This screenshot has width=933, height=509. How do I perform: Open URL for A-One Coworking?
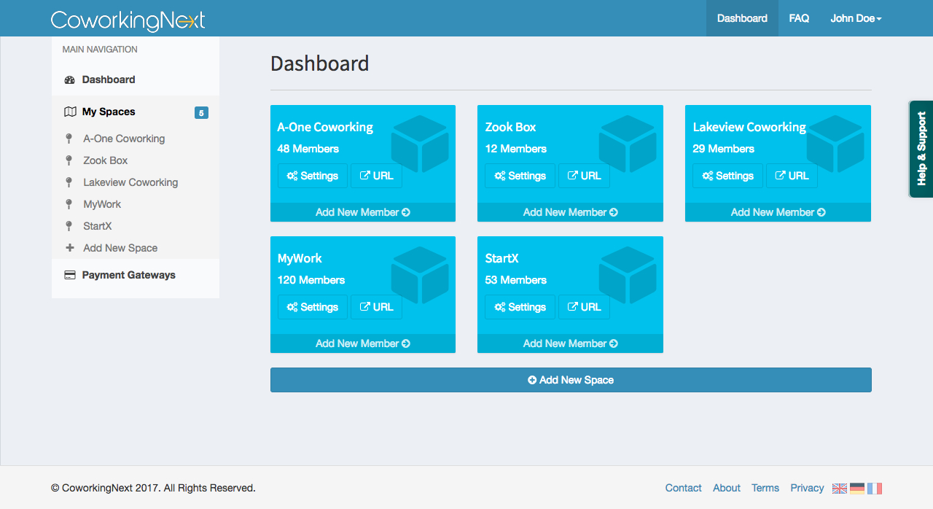[376, 176]
